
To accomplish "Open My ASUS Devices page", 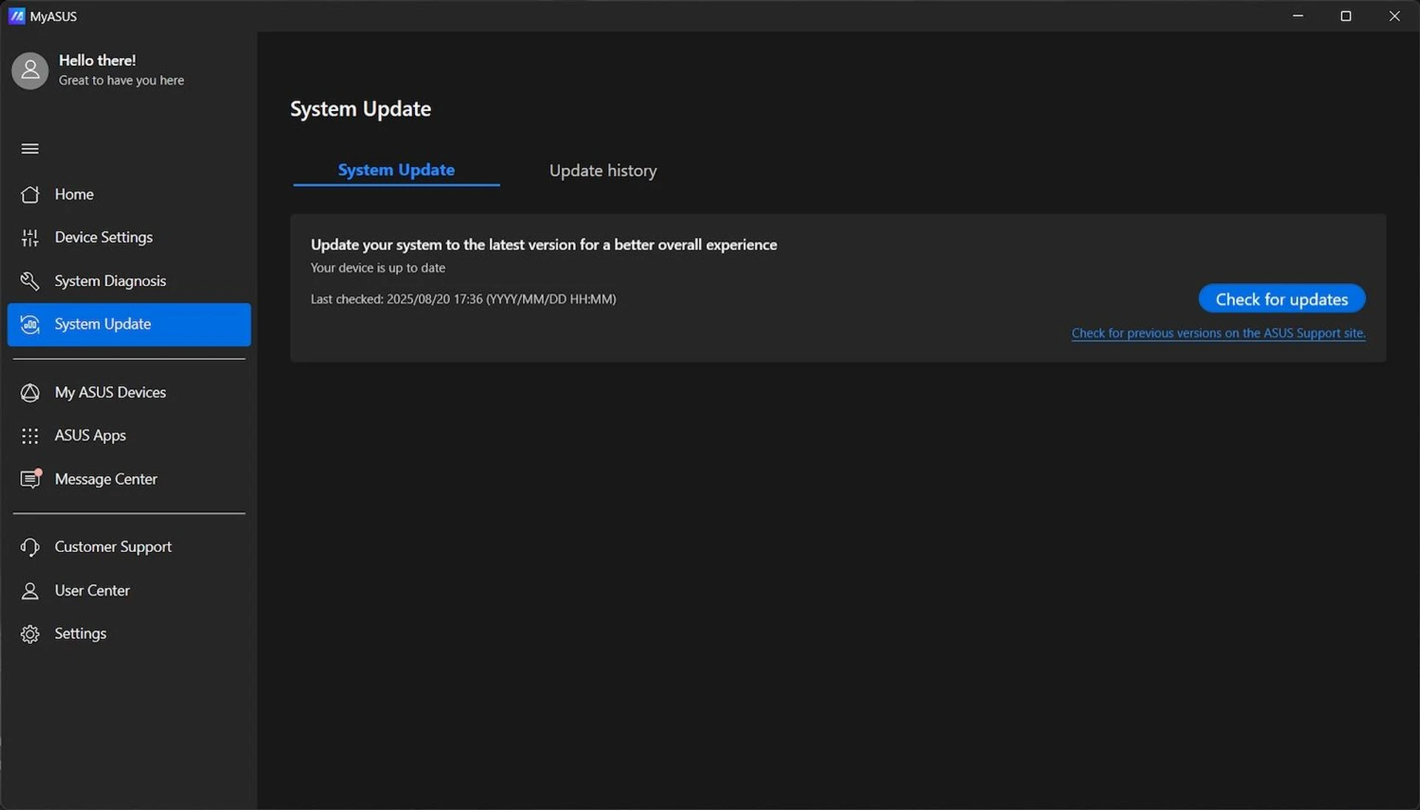I will pyautogui.click(x=129, y=392).
